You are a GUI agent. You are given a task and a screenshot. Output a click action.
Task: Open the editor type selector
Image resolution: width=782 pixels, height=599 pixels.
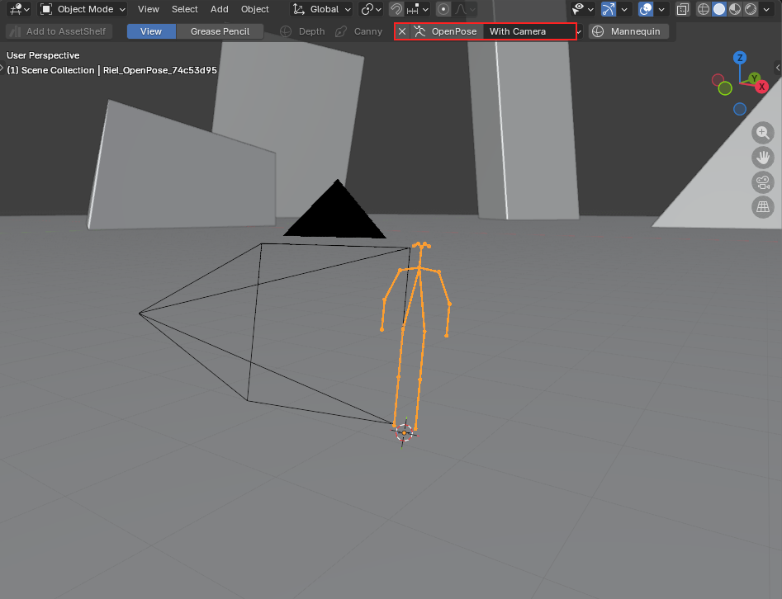(20, 9)
